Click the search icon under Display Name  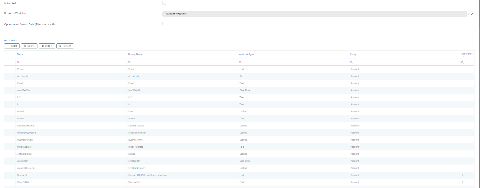coord(129,62)
